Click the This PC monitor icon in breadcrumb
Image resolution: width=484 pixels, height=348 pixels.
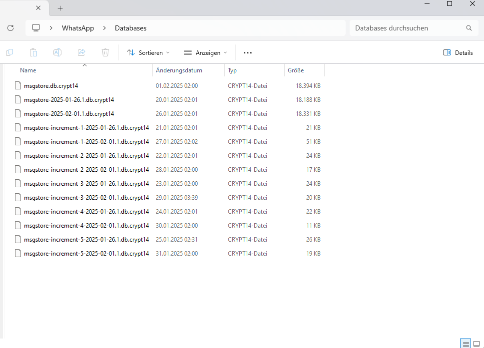36,28
